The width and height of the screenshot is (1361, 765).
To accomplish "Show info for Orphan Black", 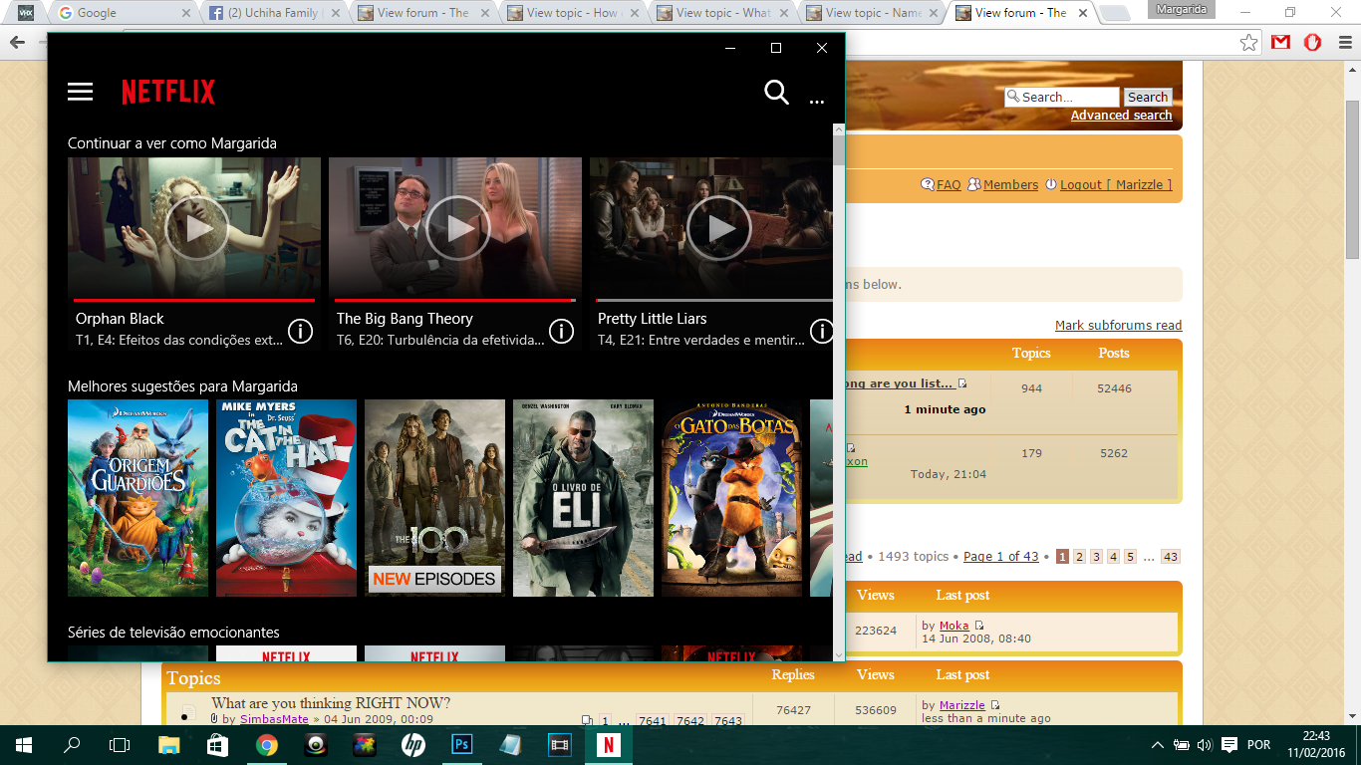I will pos(300,331).
